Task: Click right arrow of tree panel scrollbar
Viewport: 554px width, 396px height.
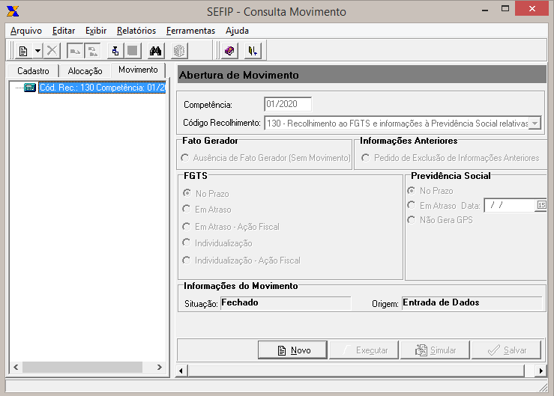Action: (x=160, y=367)
